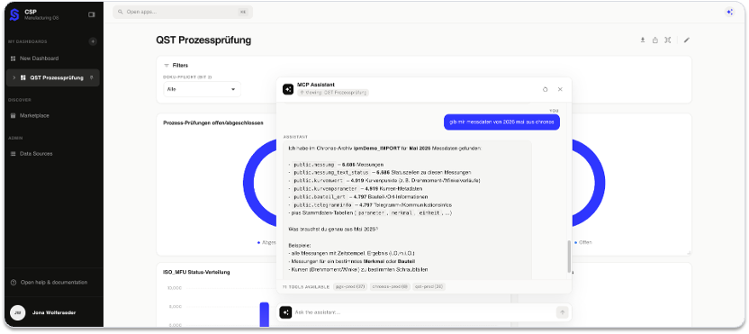This screenshot has width=749, height=334.
Task: Click sparkle icon beside Ask the assistant
Action: point(285,312)
